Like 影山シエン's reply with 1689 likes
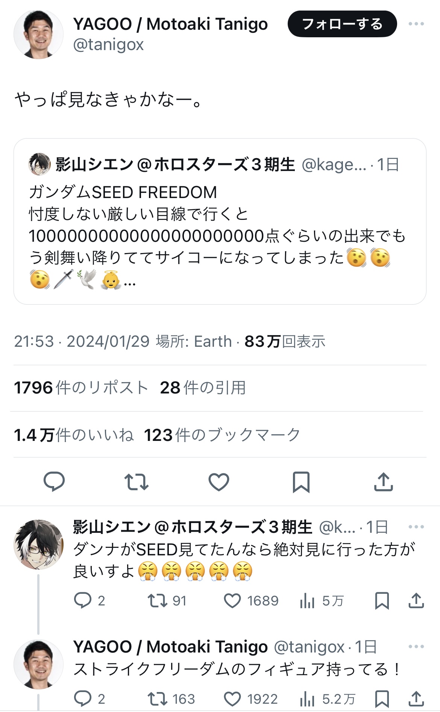This screenshot has width=440, height=712. click(x=232, y=601)
